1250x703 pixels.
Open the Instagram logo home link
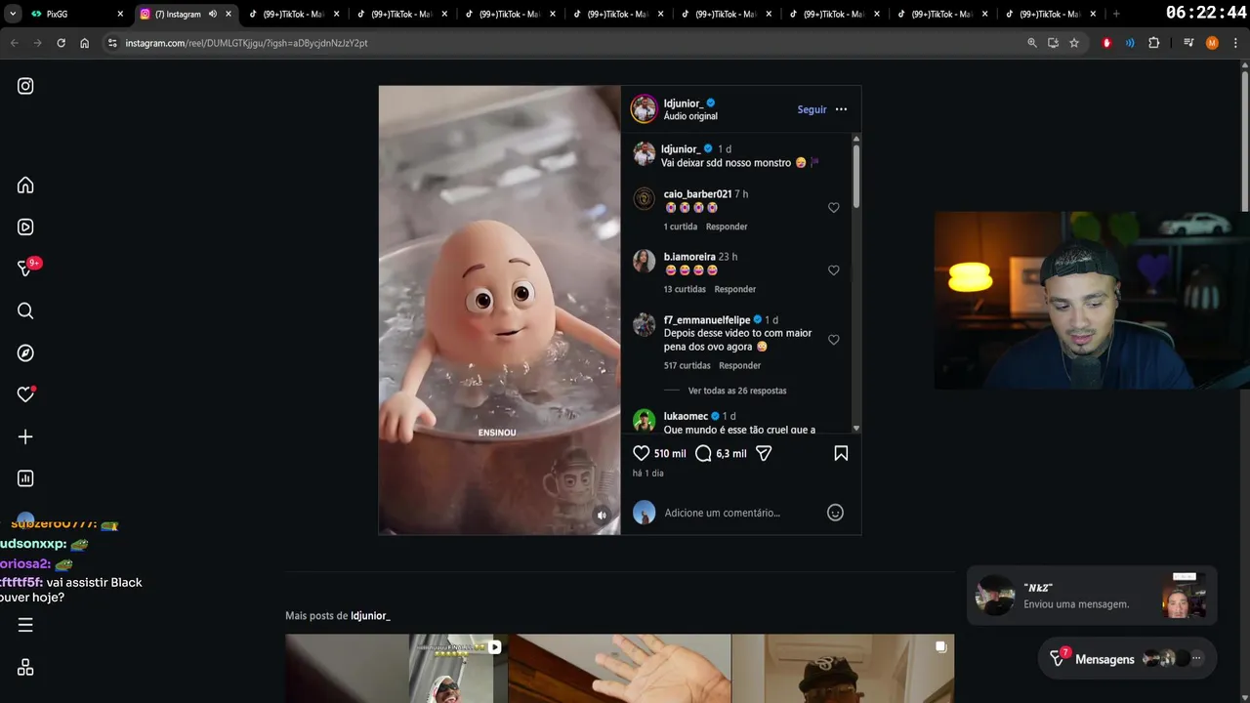click(x=25, y=86)
